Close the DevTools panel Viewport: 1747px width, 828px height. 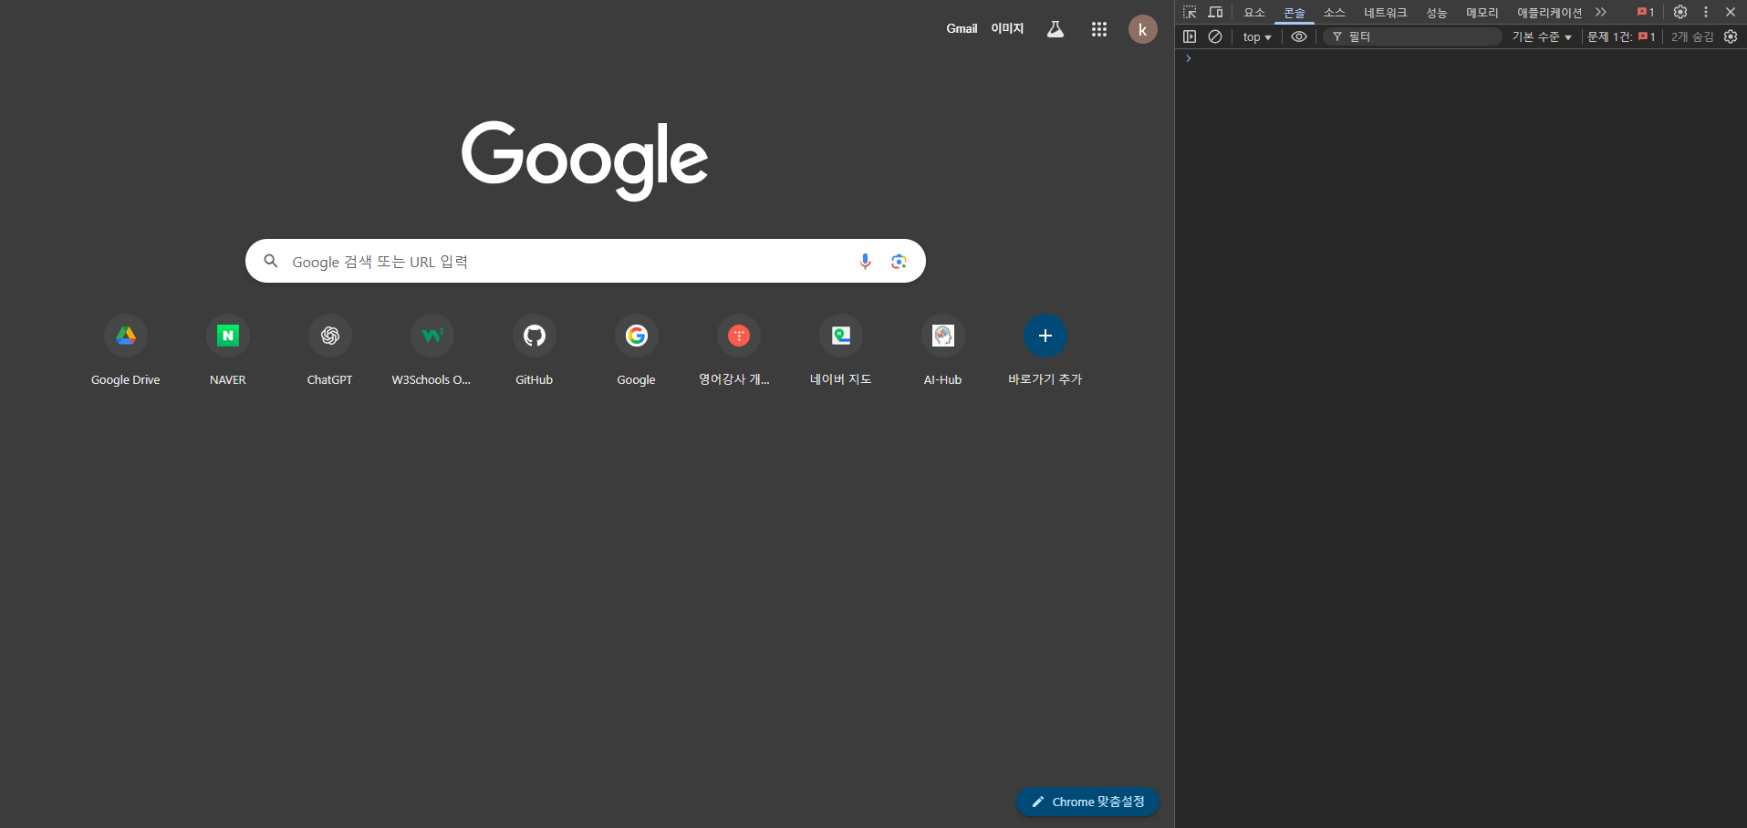(x=1731, y=12)
